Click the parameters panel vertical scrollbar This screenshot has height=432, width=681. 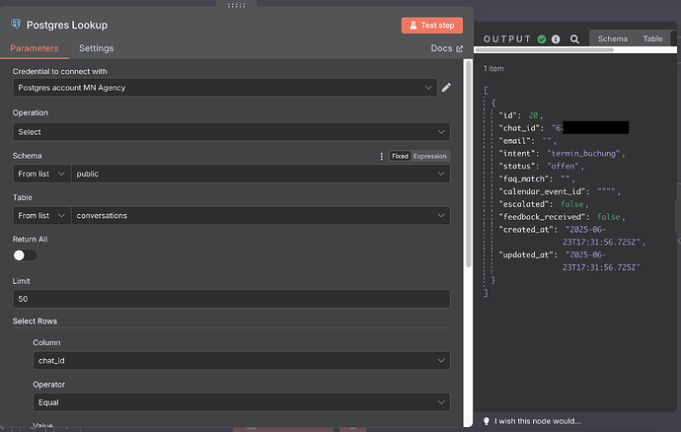pyautogui.click(x=468, y=164)
